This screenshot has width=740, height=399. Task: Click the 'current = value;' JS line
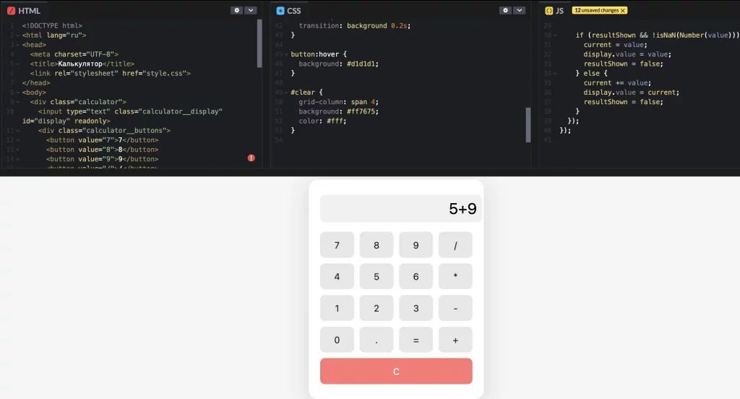pos(616,45)
